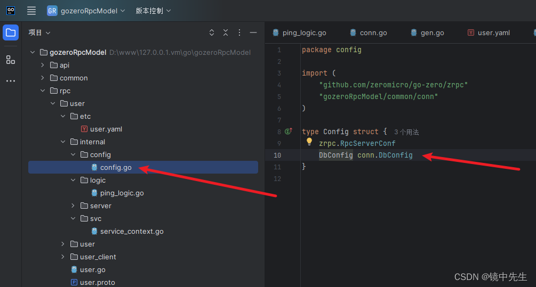Collapse the rpc folder

pyautogui.click(x=42, y=91)
